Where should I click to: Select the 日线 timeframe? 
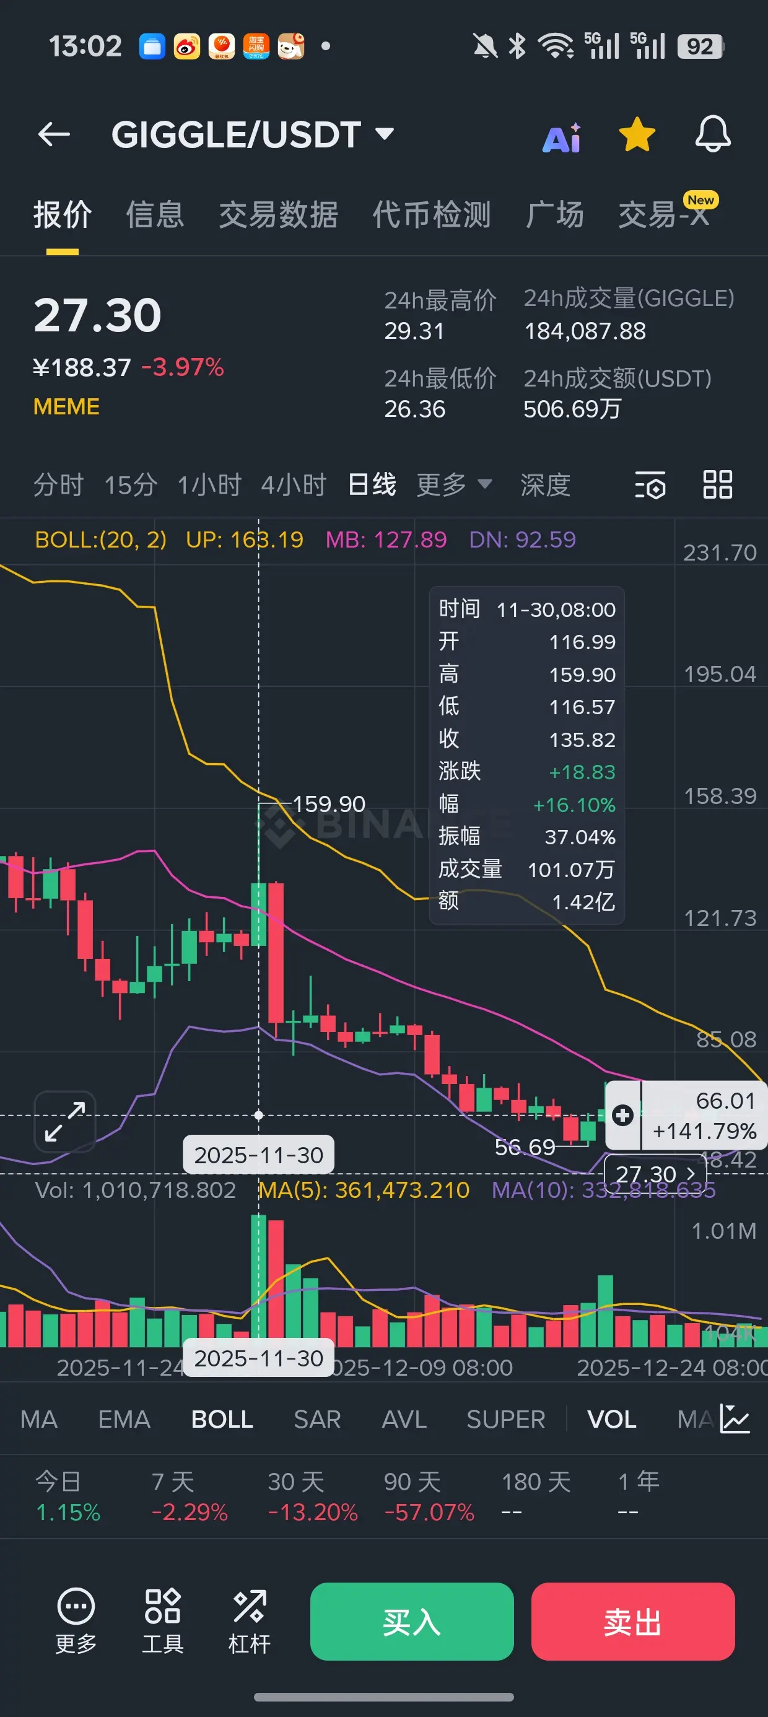pyautogui.click(x=372, y=484)
